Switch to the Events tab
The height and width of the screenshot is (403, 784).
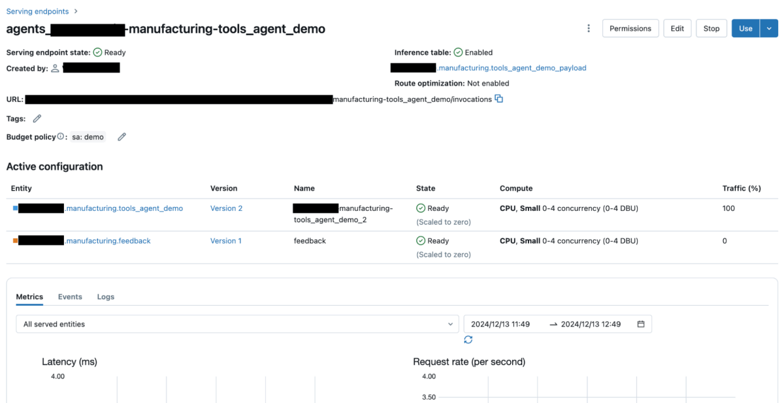[70, 297]
